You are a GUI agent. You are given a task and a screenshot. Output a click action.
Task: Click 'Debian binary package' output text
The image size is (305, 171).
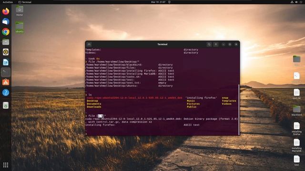pyautogui.click(x=200, y=119)
